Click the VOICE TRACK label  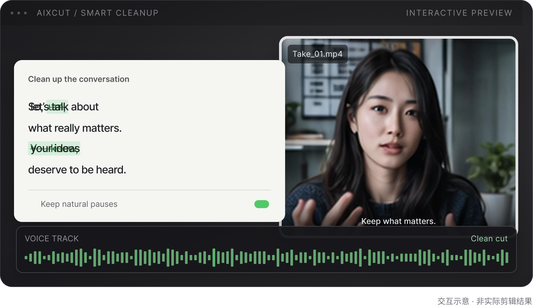point(52,239)
